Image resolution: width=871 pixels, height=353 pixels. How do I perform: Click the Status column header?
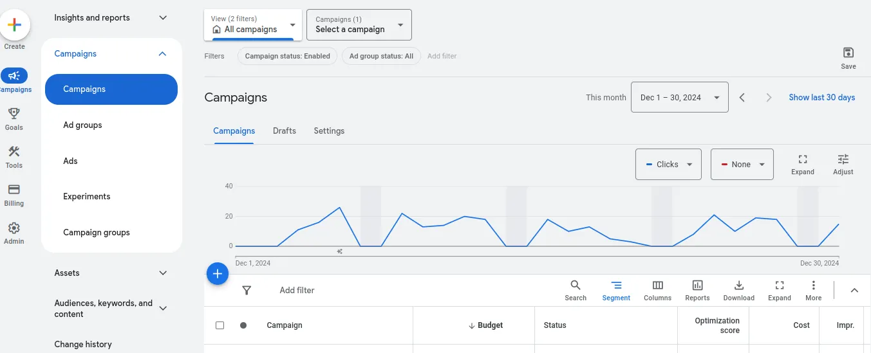click(x=555, y=325)
